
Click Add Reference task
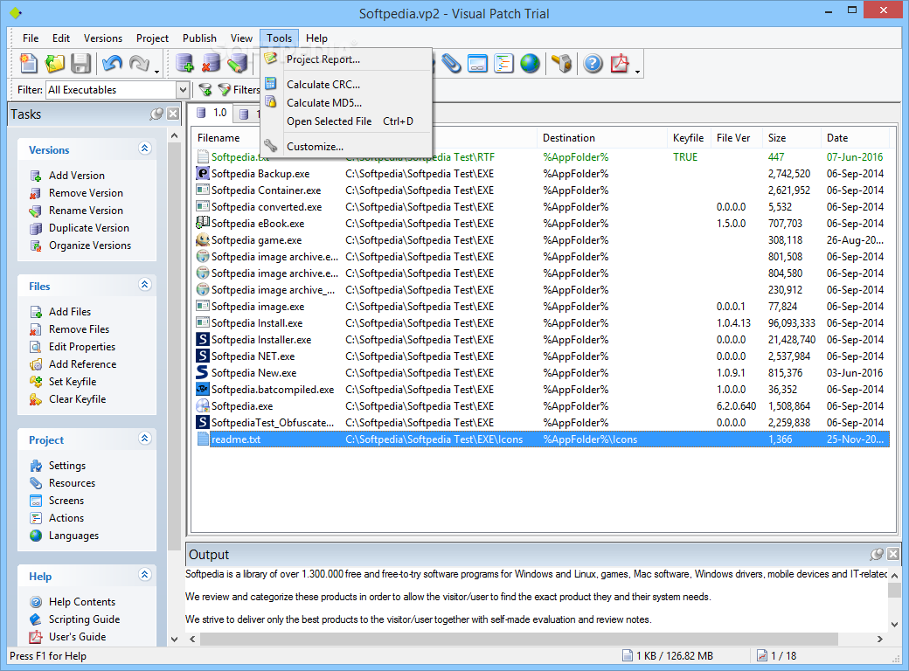pyautogui.click(x=73, y=363)
